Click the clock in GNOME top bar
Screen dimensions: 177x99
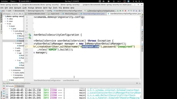[x=72, y=1]
